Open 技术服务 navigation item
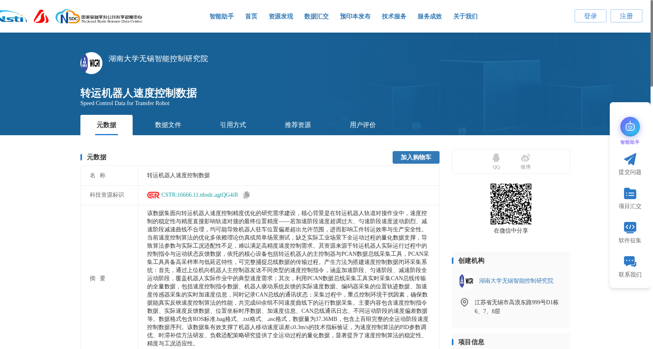The height and width of the screenshot is (349, 653). click(394, 16)
